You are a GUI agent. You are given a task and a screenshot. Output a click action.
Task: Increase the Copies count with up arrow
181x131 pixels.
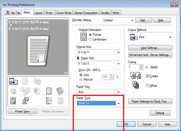tap(141, 66)
